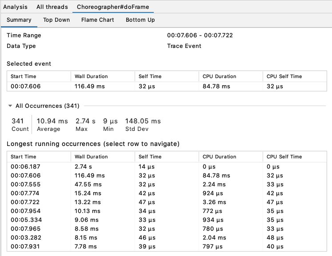Collapse the All Occurrences section
The image size is (332, 256).
[x=10, y=106]
